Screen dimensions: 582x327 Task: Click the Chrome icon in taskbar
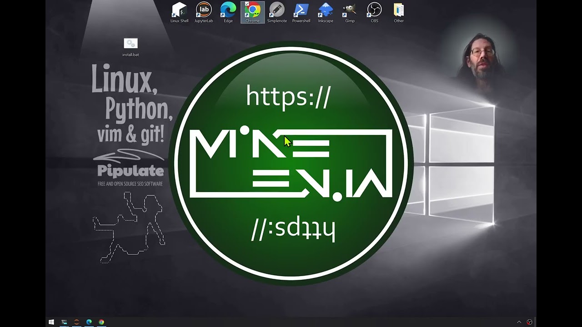[101, 322]
